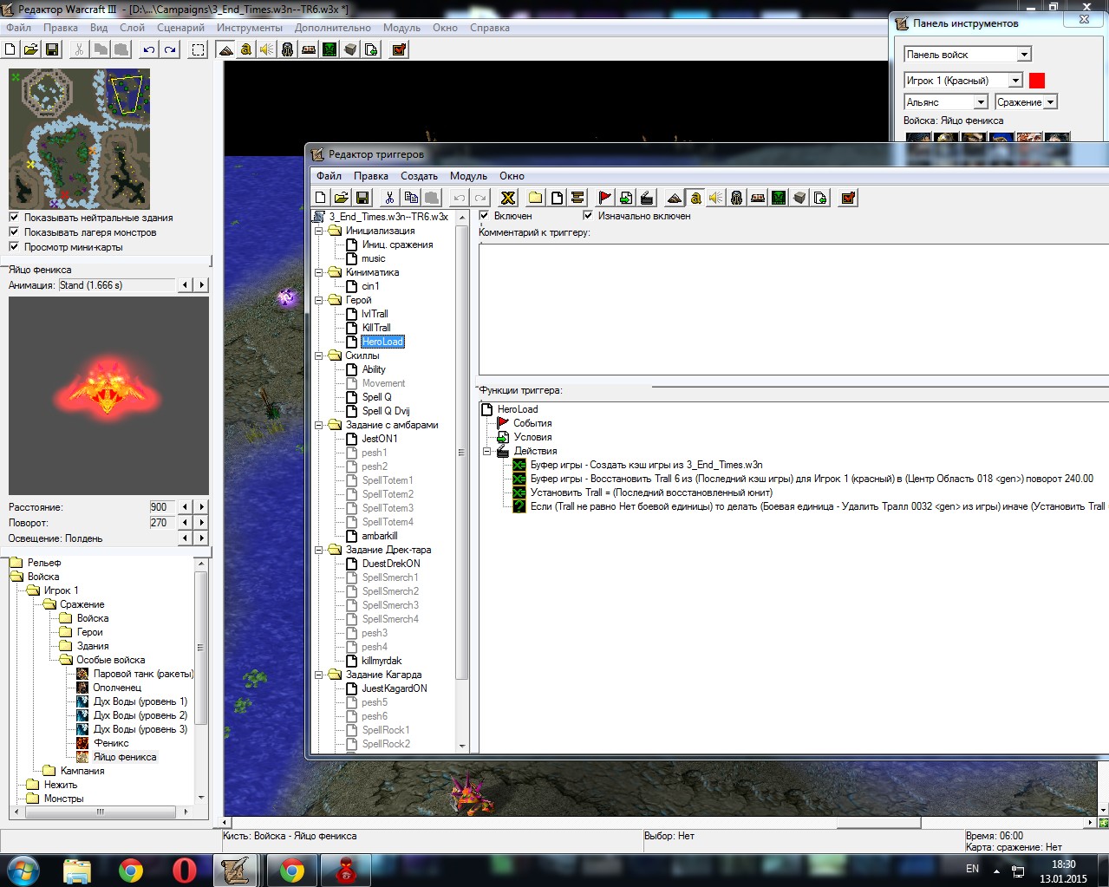Collapse the Скиллы trigger folder
Screen dimensions: 1109x887
(x=318, y=355)
